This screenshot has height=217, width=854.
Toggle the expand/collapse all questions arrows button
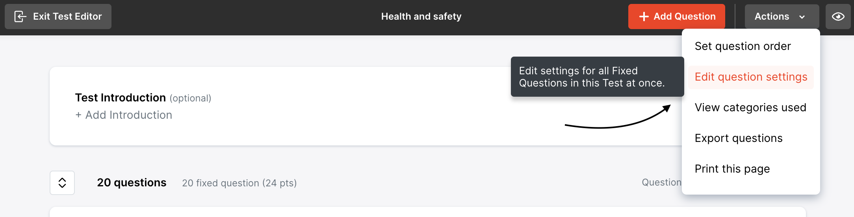tap(62, 183)
